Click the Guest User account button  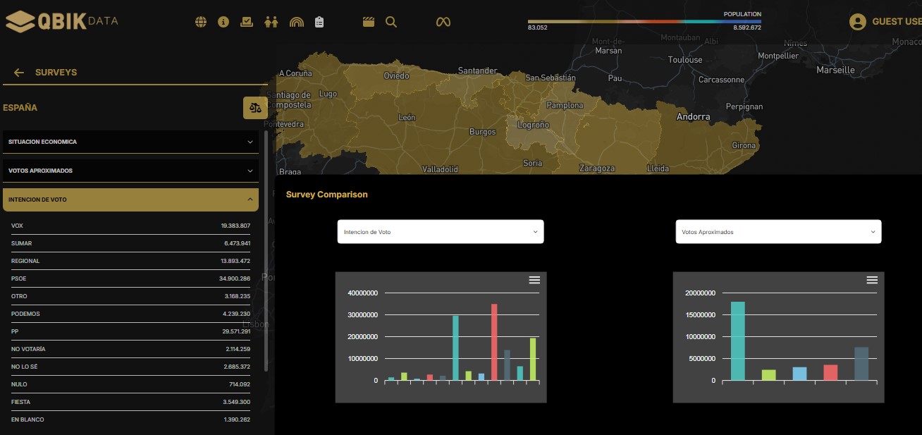(x=885, y=22)
